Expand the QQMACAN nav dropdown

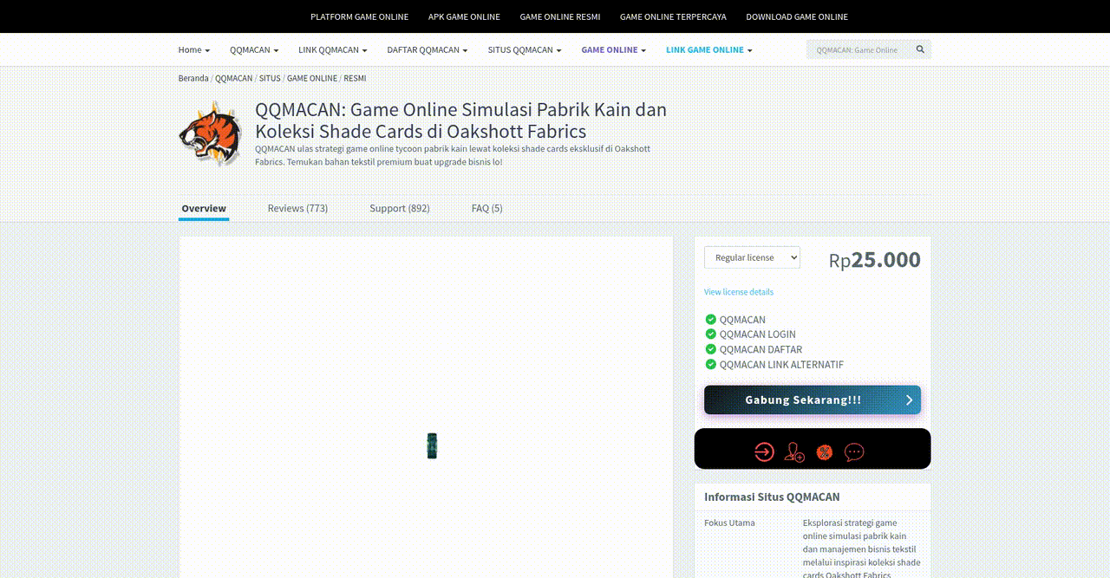coord(254,49)
